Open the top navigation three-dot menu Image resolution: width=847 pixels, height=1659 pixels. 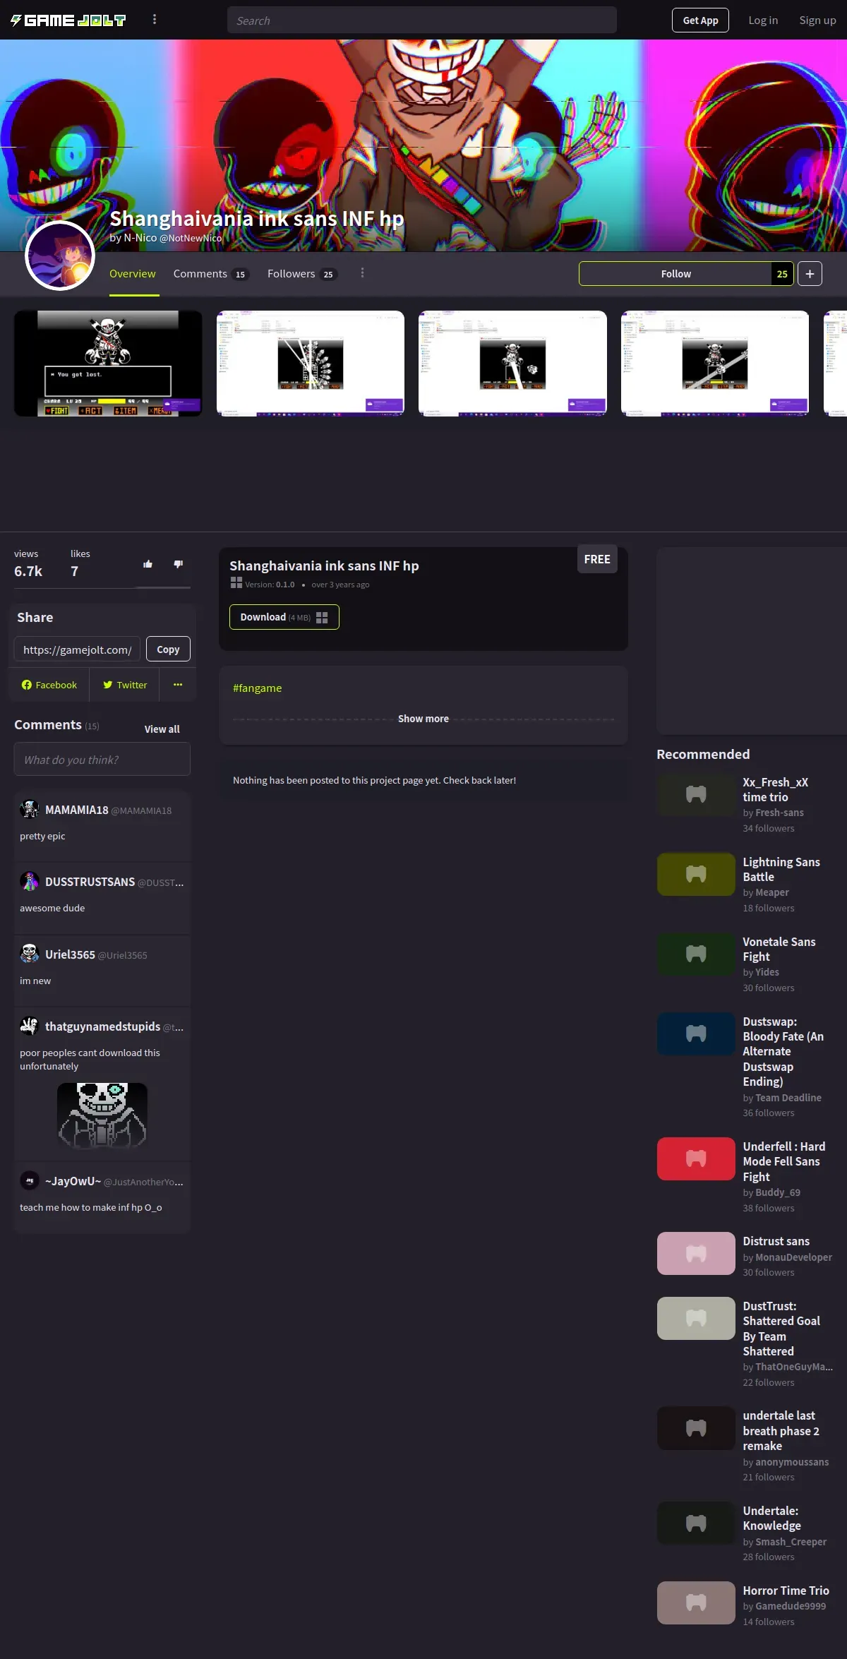tap(155, 20)
